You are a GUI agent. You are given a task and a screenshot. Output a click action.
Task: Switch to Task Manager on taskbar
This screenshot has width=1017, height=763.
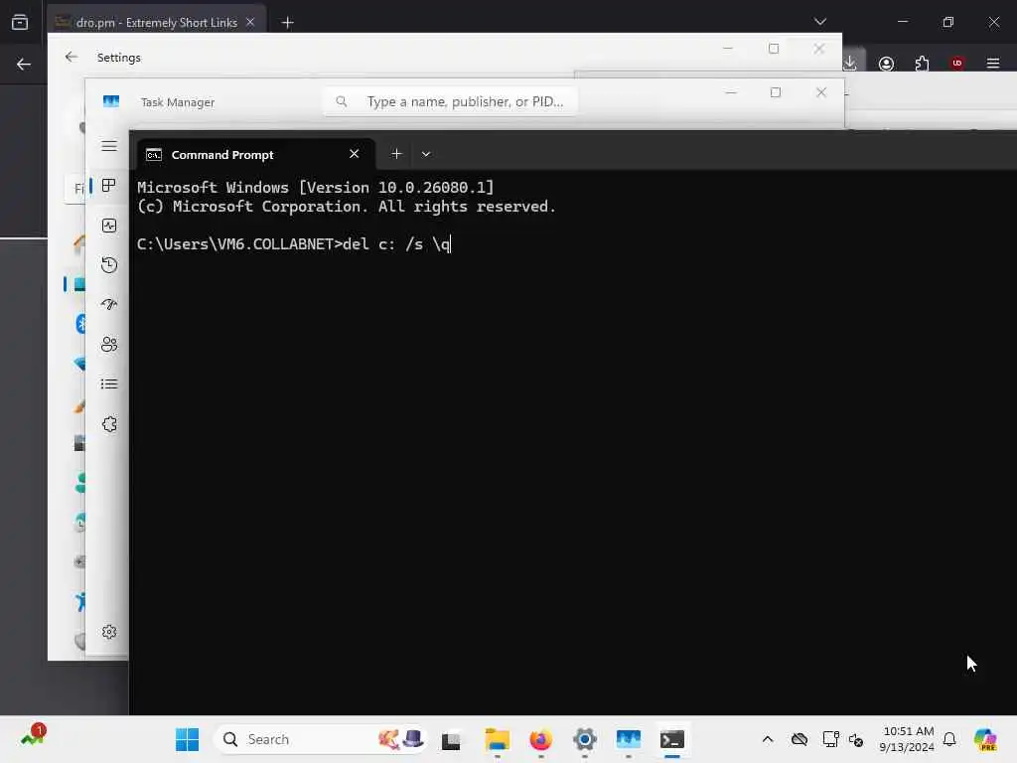coord(628,739)
